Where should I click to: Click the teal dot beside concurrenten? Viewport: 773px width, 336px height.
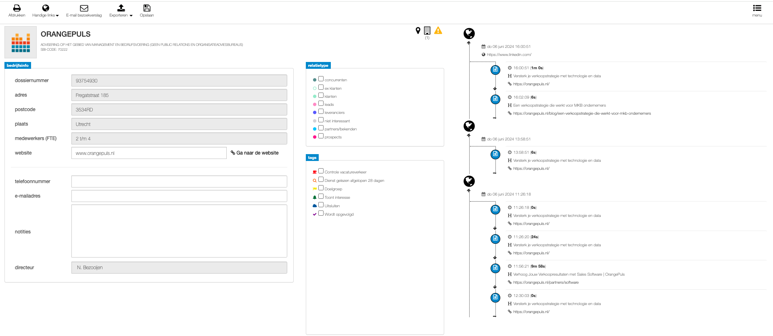pyautogui.click(x=315, y=80)
